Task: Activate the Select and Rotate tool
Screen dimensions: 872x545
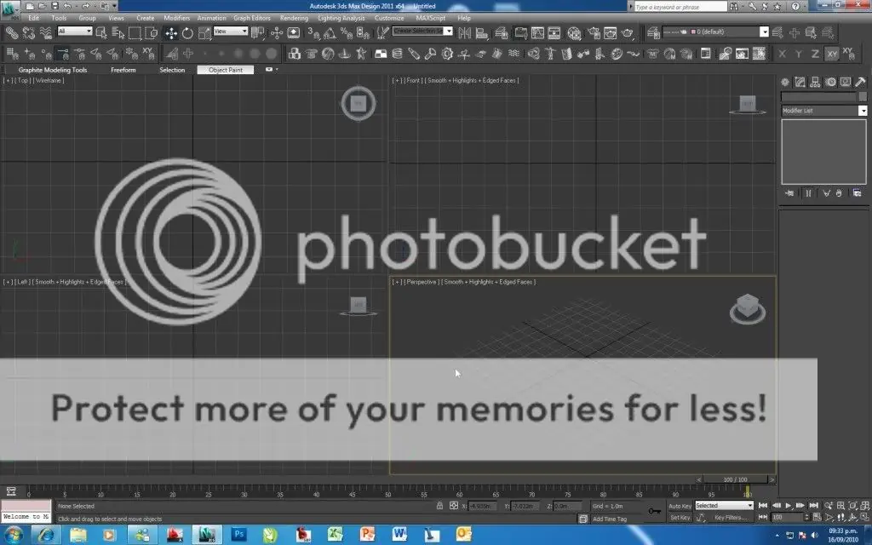Action: point(187,33)
